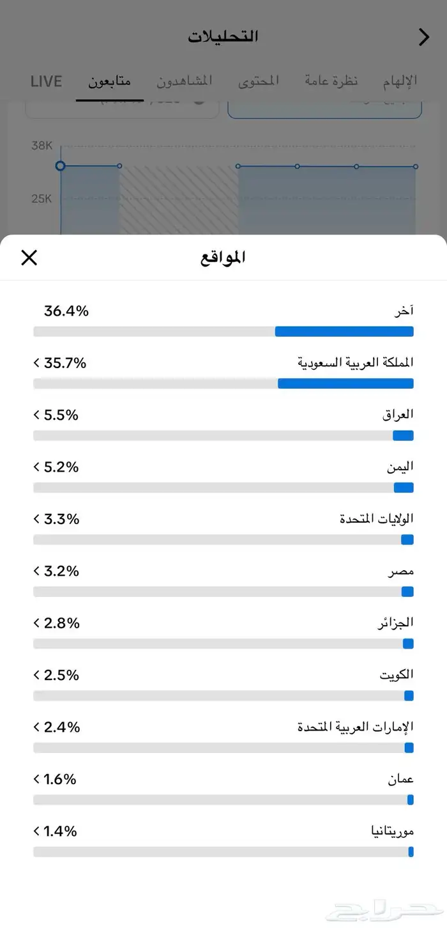This screenshot has height=928, width=447.
Task: Open the عمان location entry
Action: [x=36, y=779]
